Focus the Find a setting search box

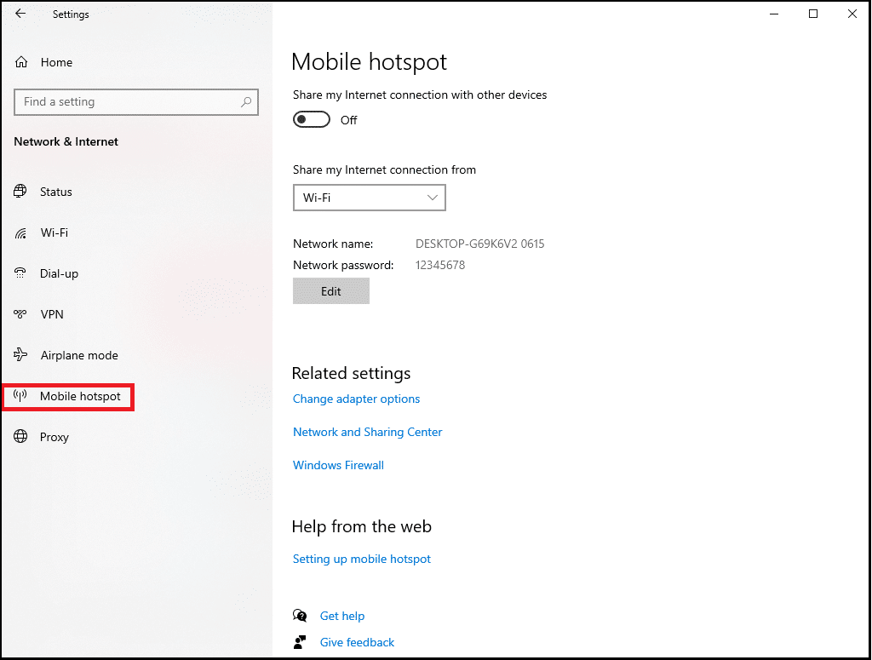[x=135, y=101]
